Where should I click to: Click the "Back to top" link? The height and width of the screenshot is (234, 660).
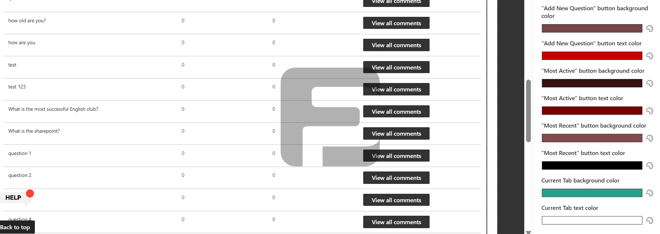[15, 227]
